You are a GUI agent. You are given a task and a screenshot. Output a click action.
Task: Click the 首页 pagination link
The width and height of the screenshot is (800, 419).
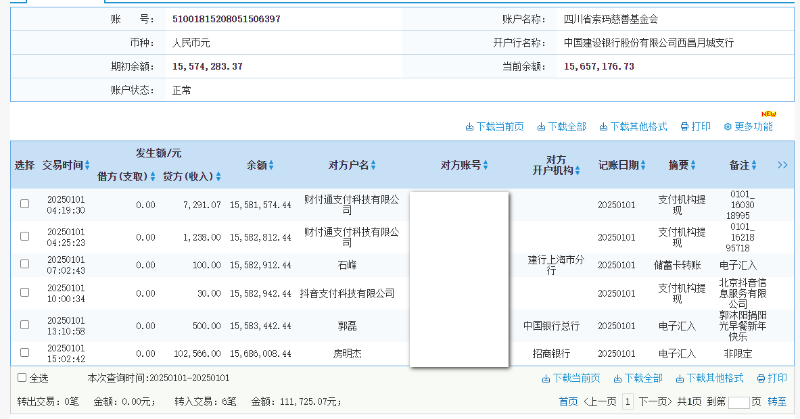[x=568, y=401]
